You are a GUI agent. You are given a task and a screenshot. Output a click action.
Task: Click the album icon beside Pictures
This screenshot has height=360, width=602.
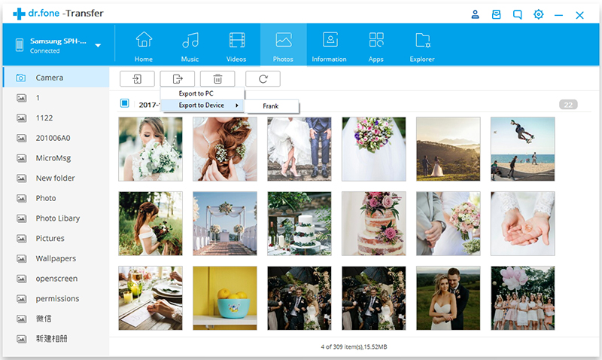click(22, 239)
